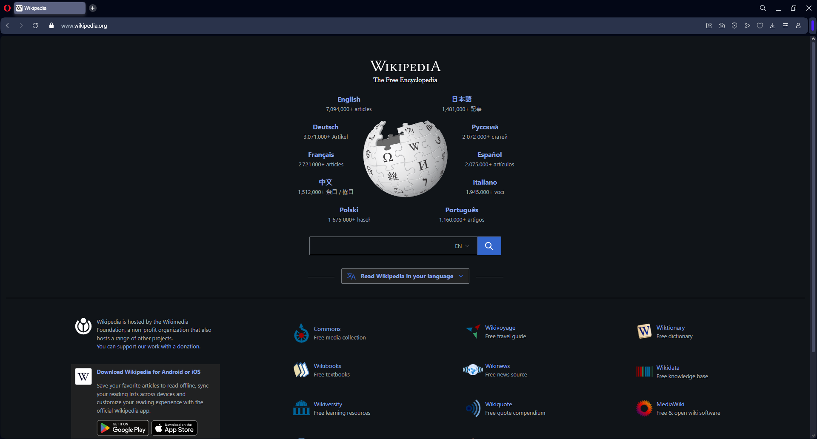
Task: Open the Wikivoyage text link
Action: [500, 328]
